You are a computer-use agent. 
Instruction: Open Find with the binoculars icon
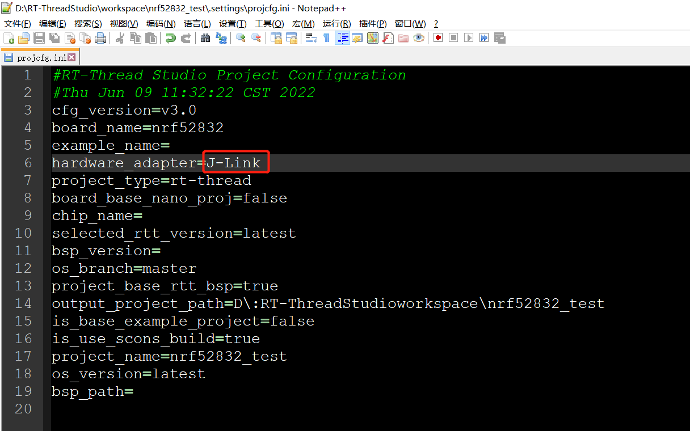point(205,38)
